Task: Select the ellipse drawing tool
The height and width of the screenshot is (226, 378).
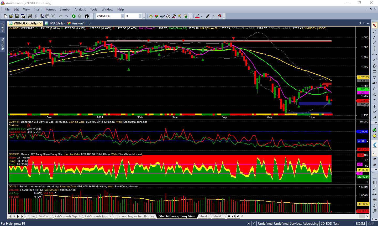Action: (375, 78)
